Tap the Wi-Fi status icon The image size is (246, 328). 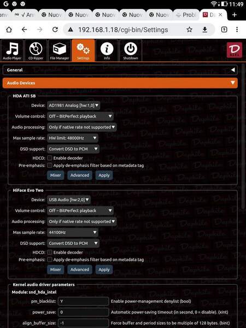tap(214, 4)
